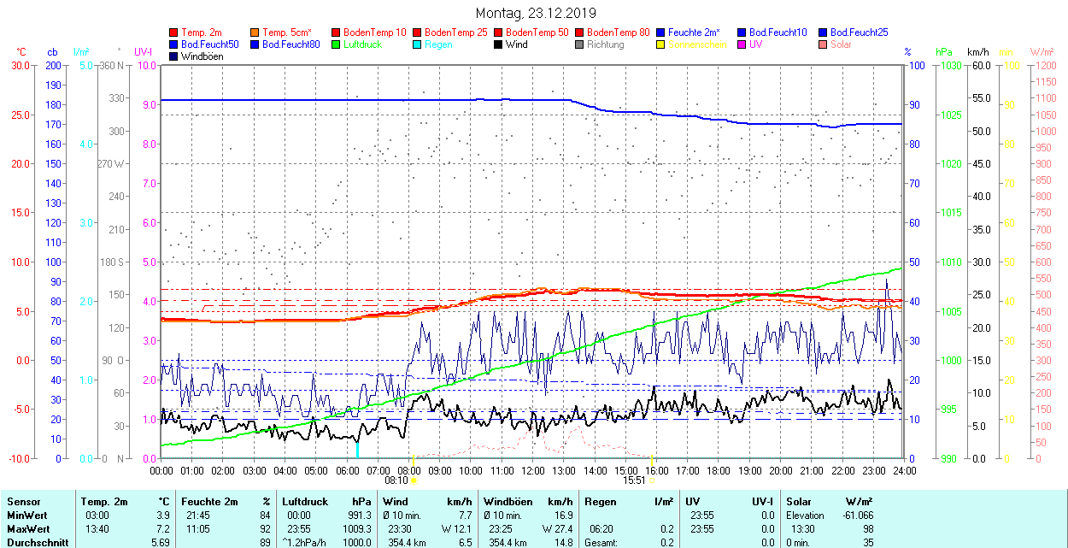Click the Sensor header in the summary table

coord(23,502)
